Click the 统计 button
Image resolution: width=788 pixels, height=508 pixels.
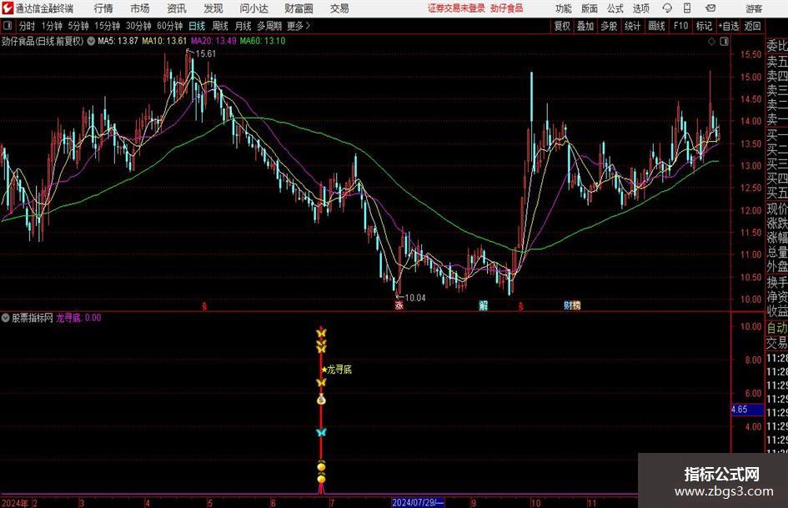coord(632,26)
